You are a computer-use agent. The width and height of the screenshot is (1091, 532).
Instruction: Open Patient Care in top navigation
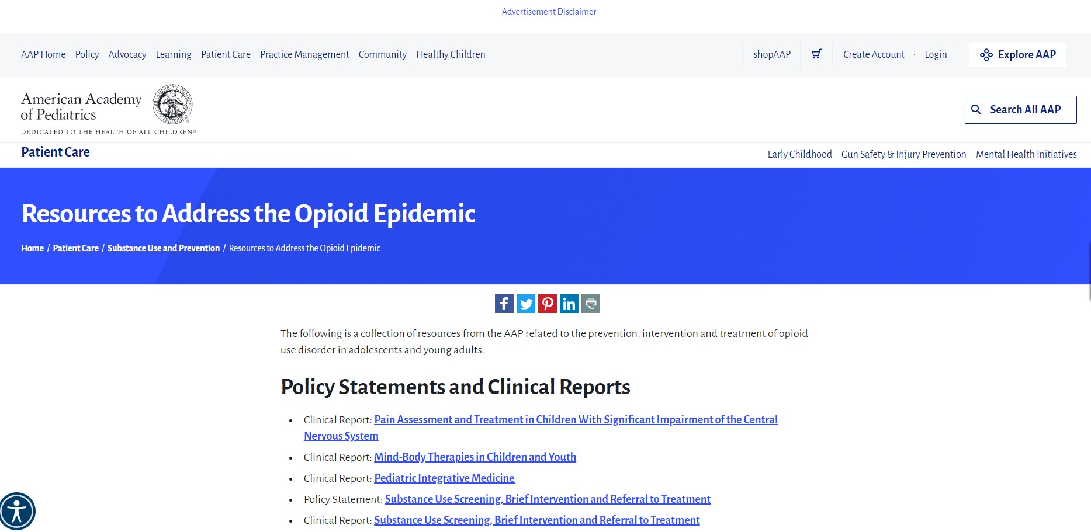coord(226,54)
